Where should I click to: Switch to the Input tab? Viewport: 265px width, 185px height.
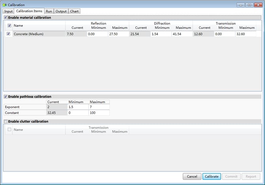coord(8,11)
